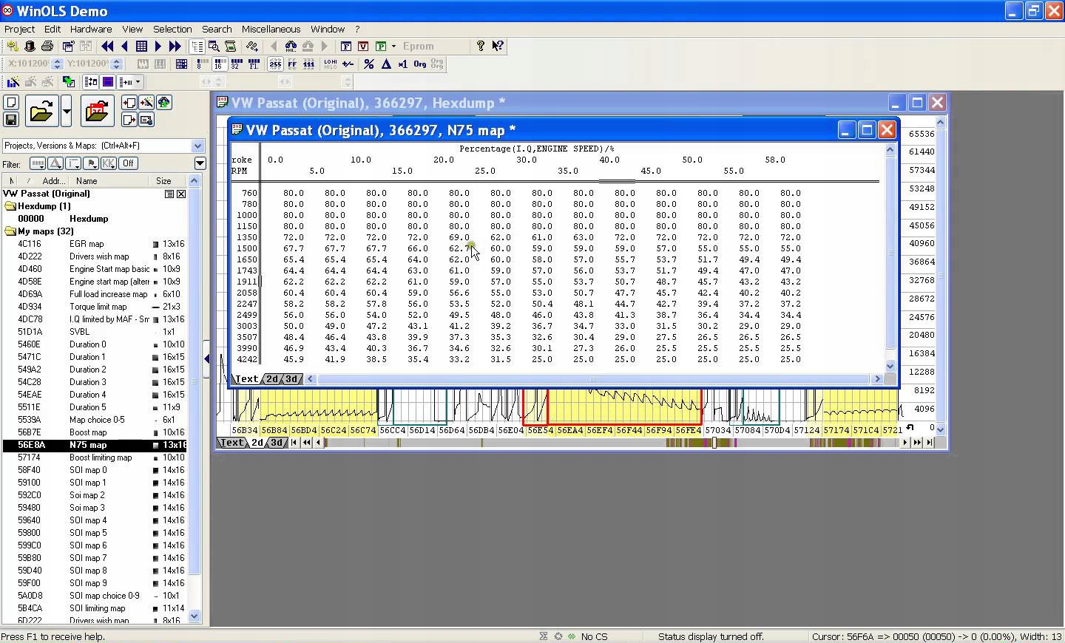Viewport: 1065px width, 643px height.
Task: Turn filter Off button
Action: point(128,163)
